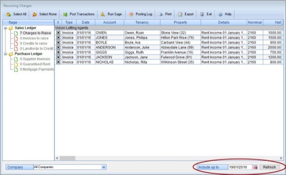Image resolution: width=286 pixels, height=175 pixels.
Task: Uncheck the OWEN invoice checkbox
Action: (58, 33)
